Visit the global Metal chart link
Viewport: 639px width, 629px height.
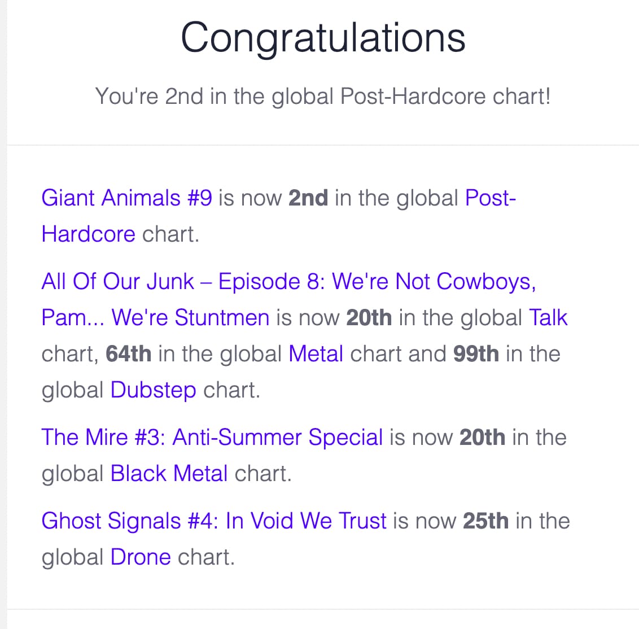pyautogui.click(x=316, y=354)
